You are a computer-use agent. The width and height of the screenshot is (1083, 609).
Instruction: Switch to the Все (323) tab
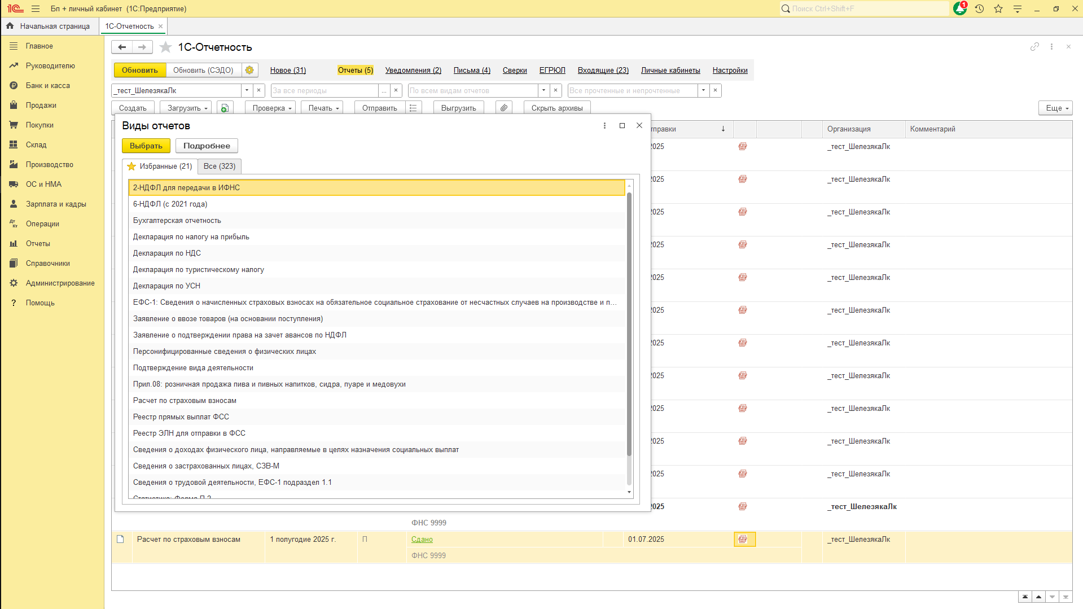(220, 166)
